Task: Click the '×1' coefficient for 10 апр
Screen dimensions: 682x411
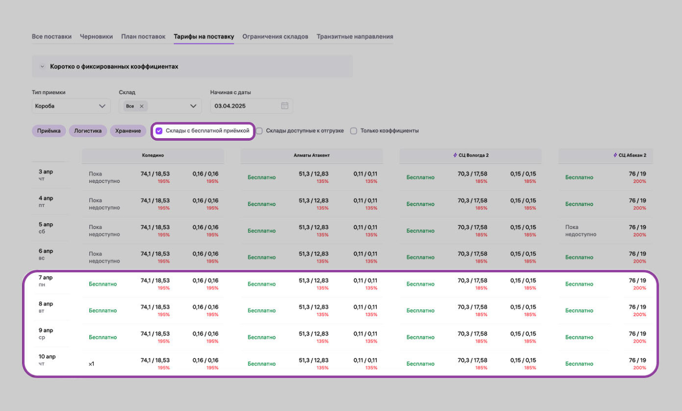Action: coord(92,364)
